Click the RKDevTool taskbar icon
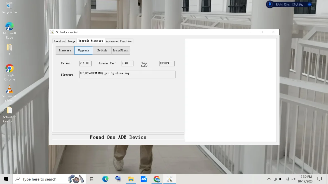This screenshot has width=328, height=184. tap(169, 179)
